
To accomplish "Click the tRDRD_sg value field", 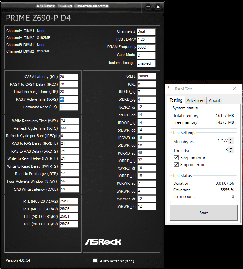I will 147,92.
